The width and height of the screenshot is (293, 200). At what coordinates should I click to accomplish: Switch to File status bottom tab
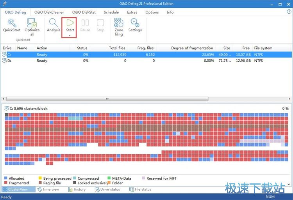click(x=140, y=189)
